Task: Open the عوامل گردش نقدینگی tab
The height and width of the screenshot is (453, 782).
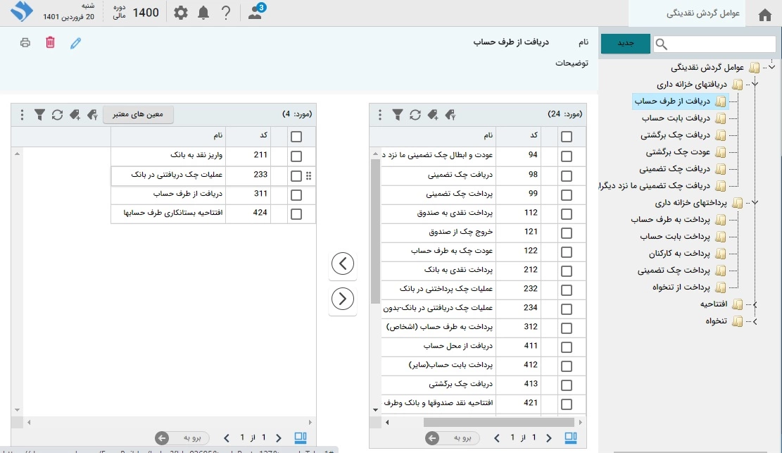Action: (702, 13)
